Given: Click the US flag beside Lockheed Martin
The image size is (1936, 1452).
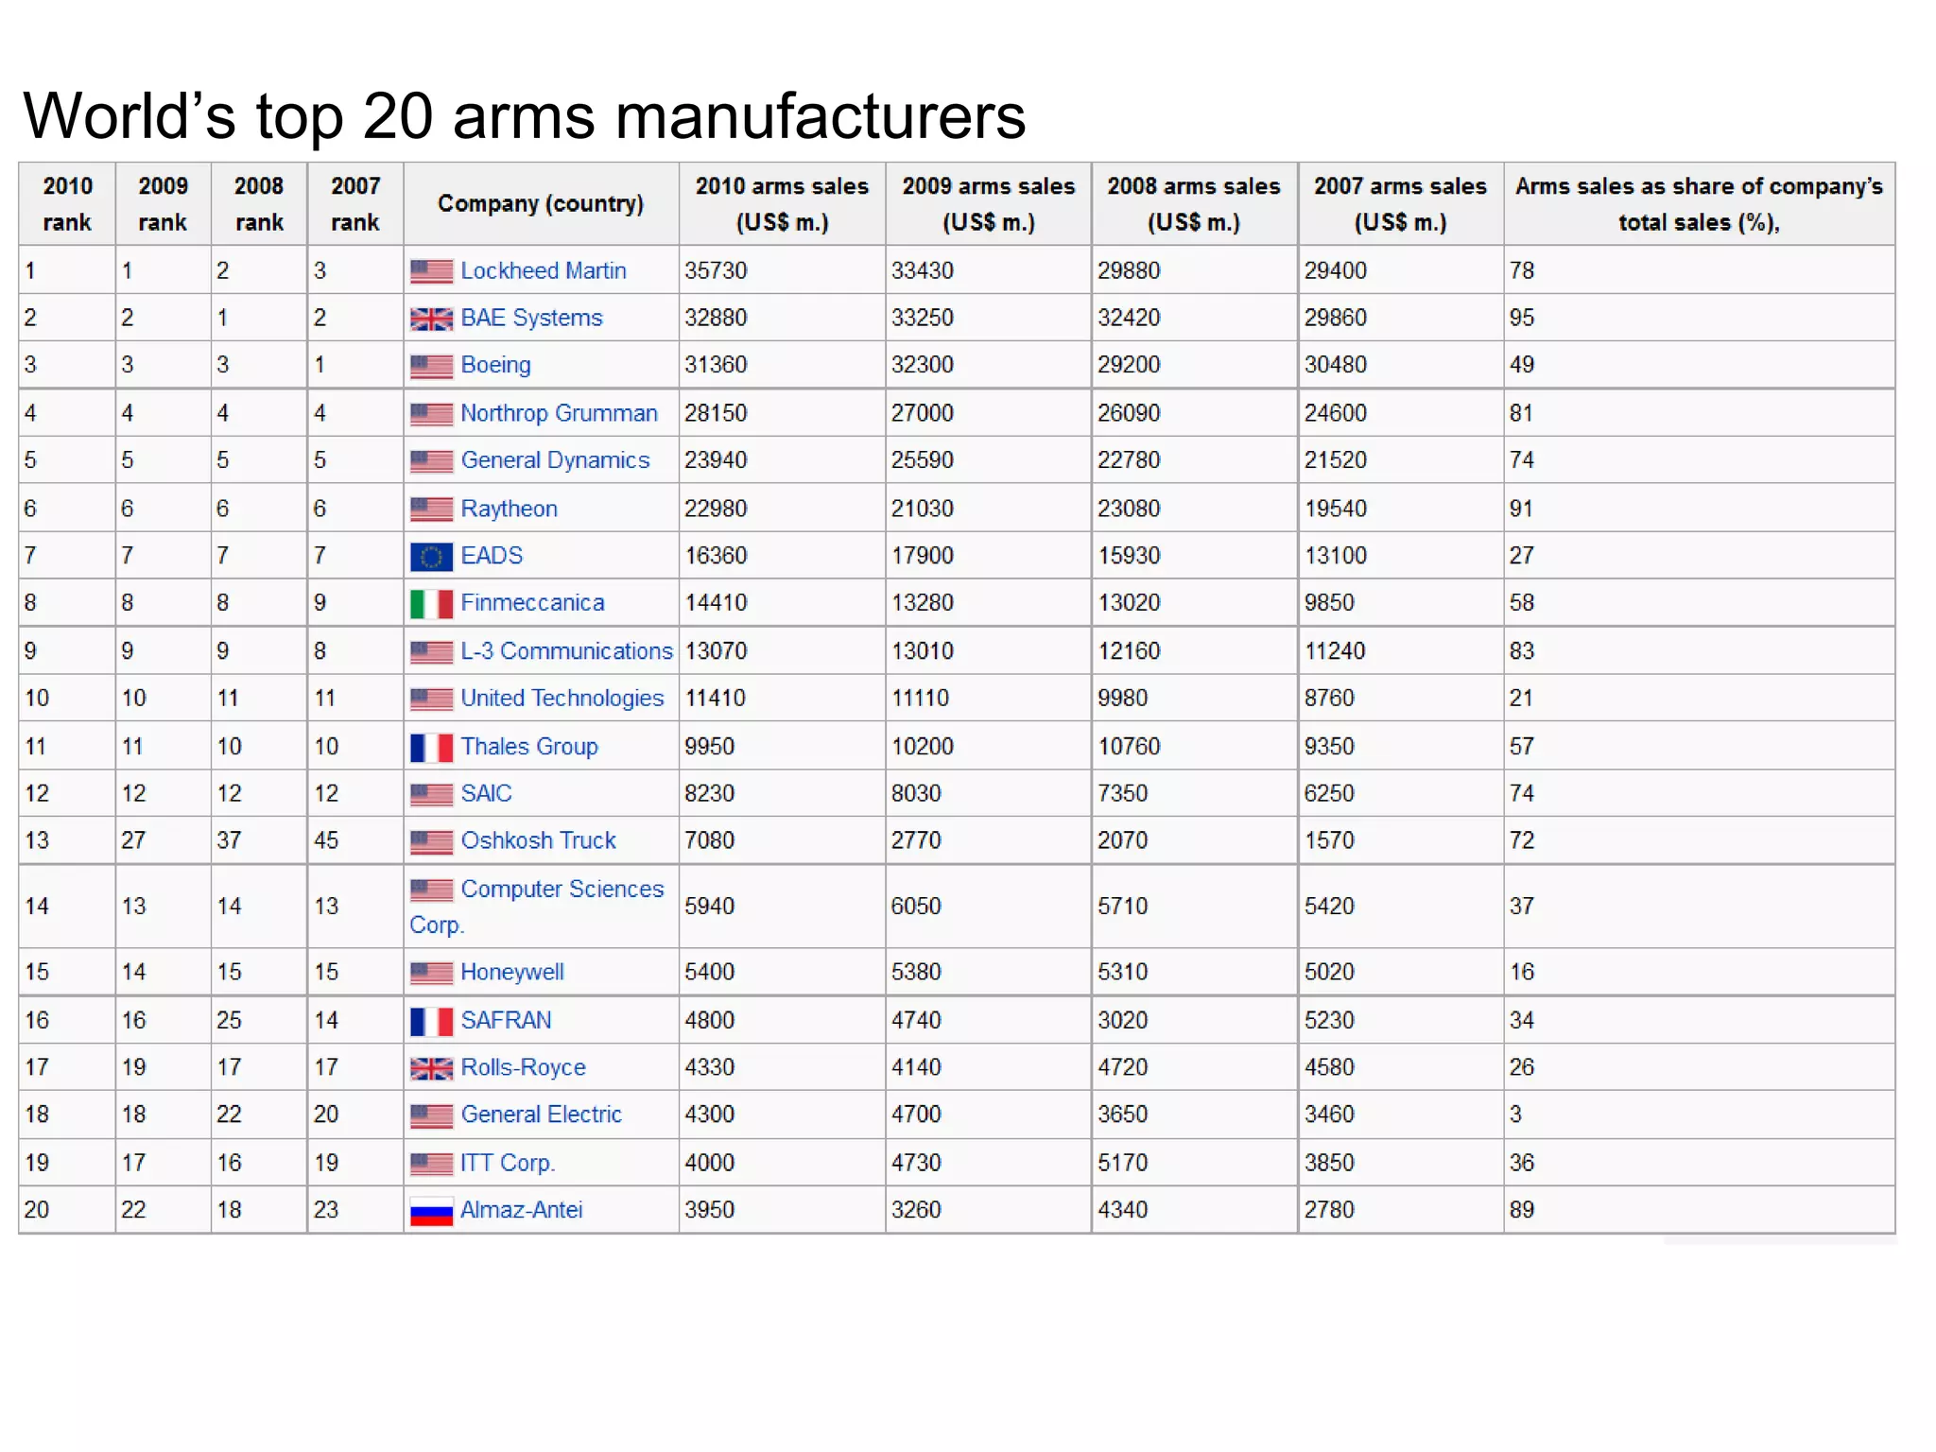Looking at the screenshot, I should click(x=431, y=271).
